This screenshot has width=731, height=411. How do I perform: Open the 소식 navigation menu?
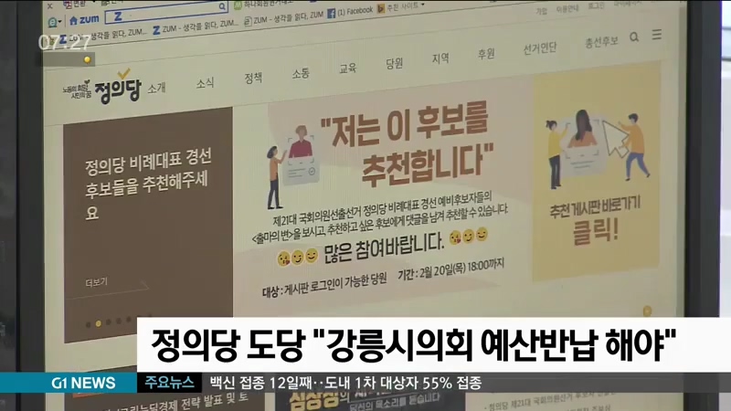[x=205, y=83]
